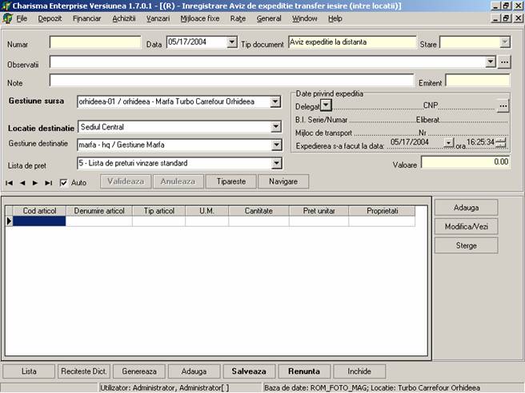Toggle the Auto checkbox
Screen dimensions: 525x393
(64, 183)
